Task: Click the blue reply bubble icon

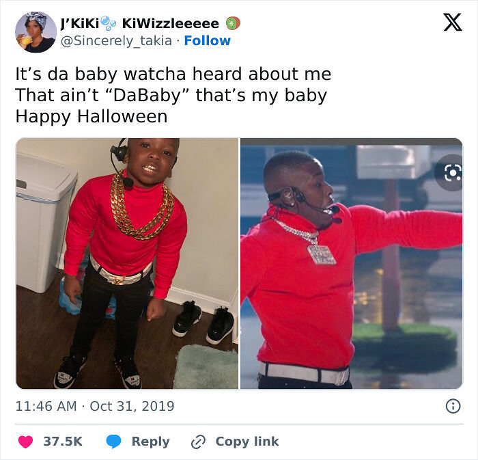Action: 114,442
